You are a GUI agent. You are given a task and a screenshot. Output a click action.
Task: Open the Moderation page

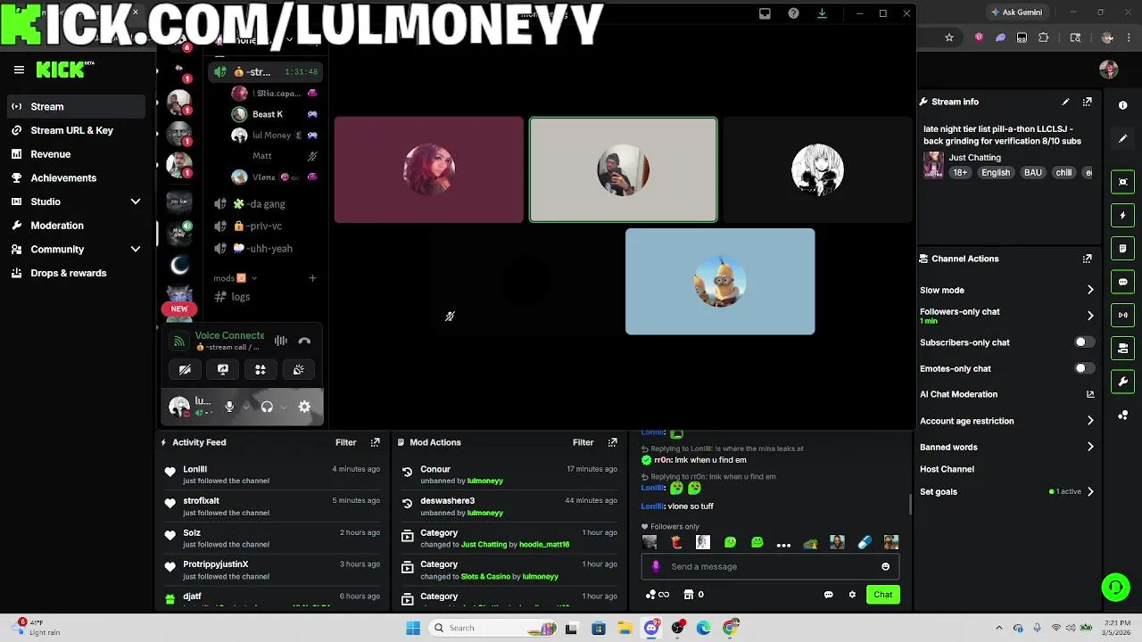[75, 226]
